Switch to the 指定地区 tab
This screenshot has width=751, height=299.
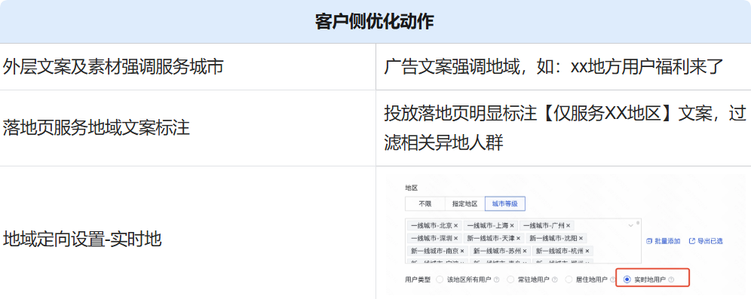click(464, 204)
